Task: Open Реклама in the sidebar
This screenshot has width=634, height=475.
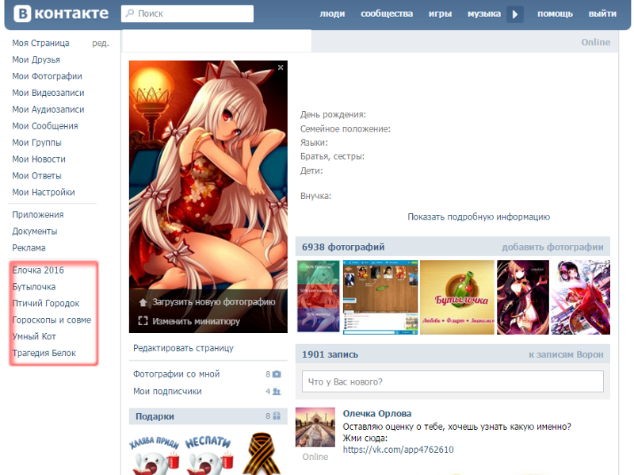Action: click(29, 248)
